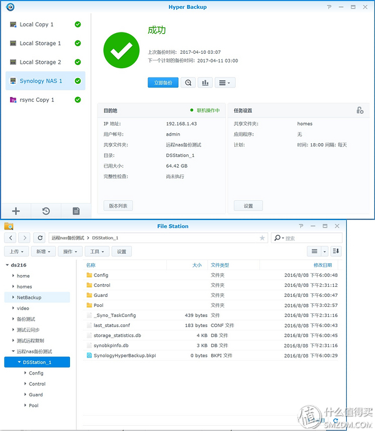Image resolution: width=375 pixels, height=432 pixels.
Task: Click the add backup task plus icon
Action: point(16,211)
